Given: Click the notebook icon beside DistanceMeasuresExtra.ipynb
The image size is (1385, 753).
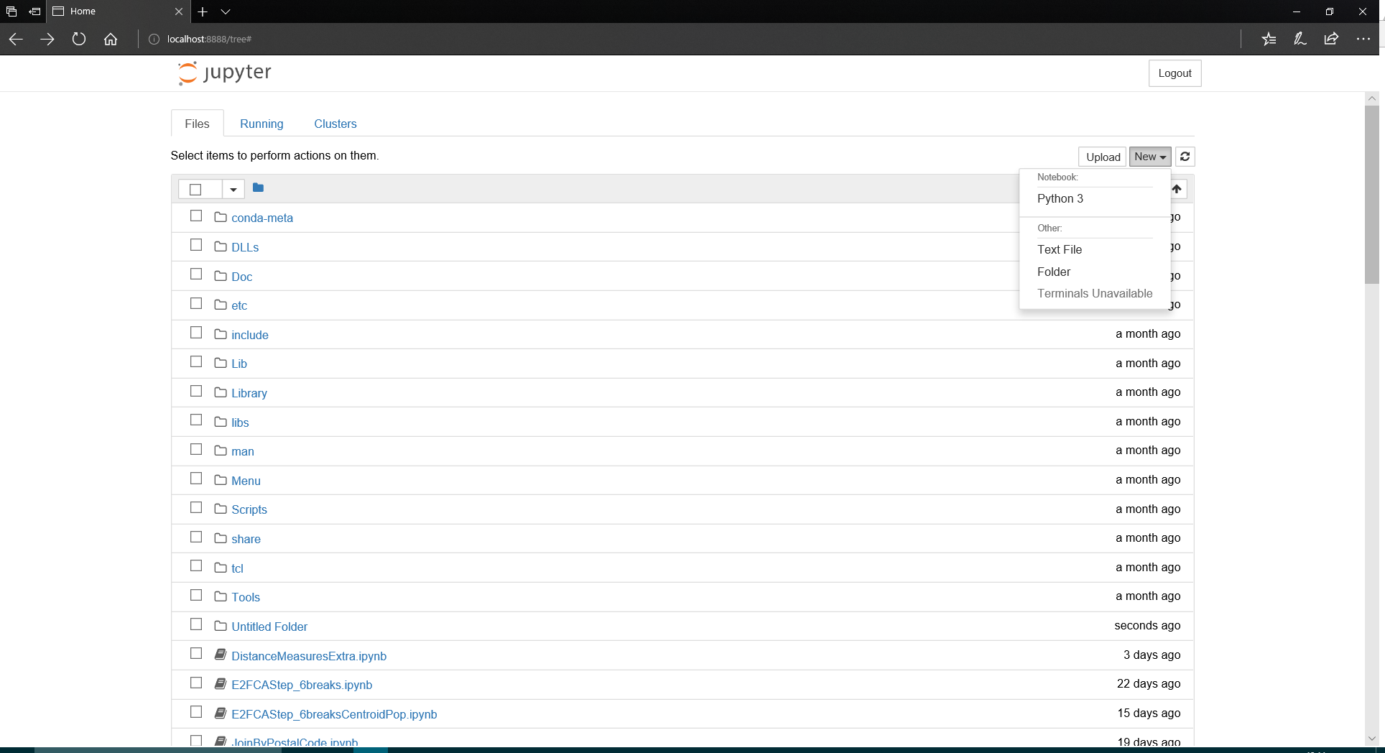Looking at the screenshot, I should [x=219, y=654].
